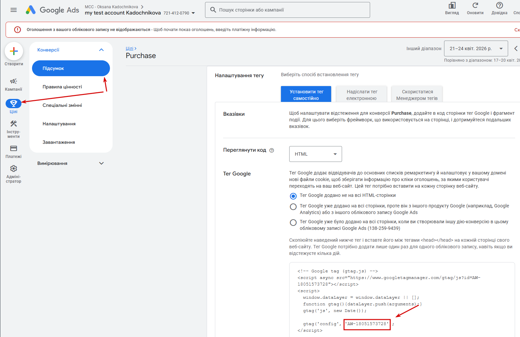Open Спеціальні змінні menu item
The height and width of the screenshot is (337, 520).
point(71,105)
